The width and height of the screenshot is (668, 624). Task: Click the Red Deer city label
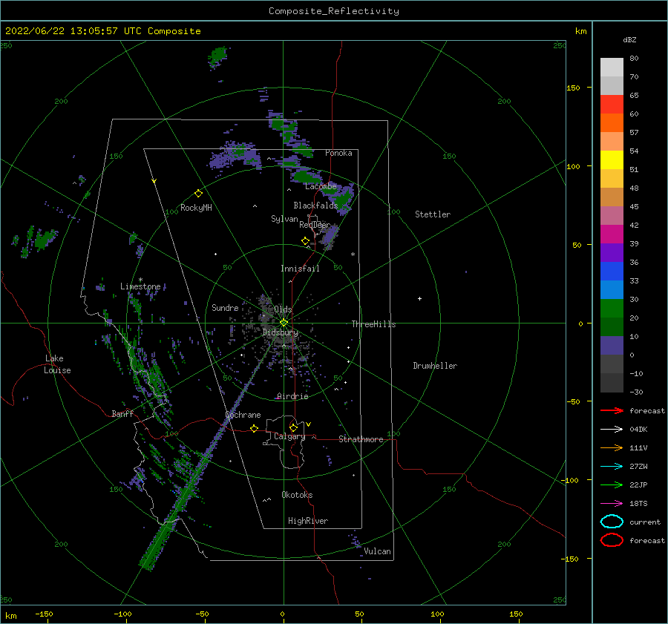[315, 225]
